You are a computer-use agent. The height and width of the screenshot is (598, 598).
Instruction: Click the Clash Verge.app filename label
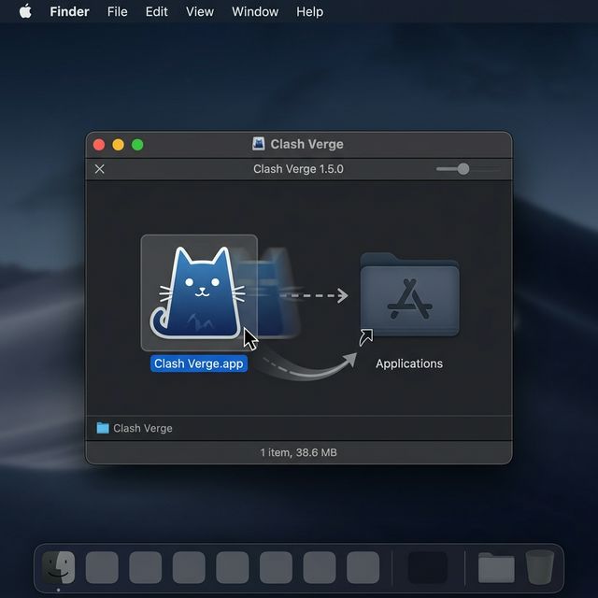199,363
